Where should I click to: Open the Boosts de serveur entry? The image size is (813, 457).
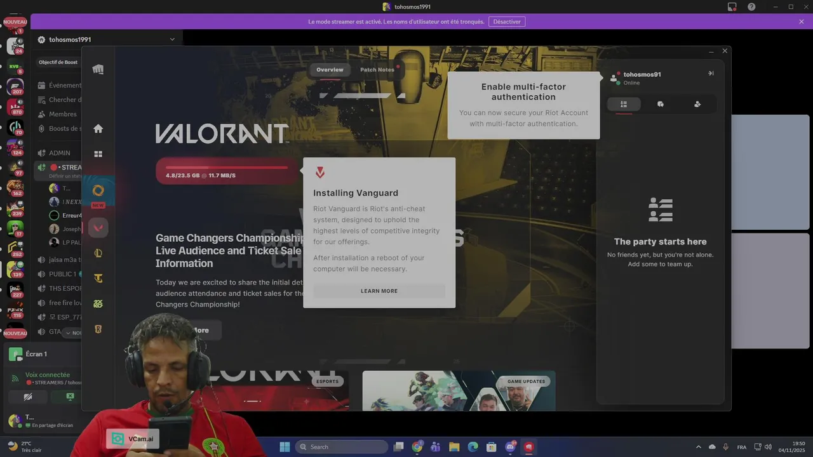pyautogui.click(x=58, y=129)
